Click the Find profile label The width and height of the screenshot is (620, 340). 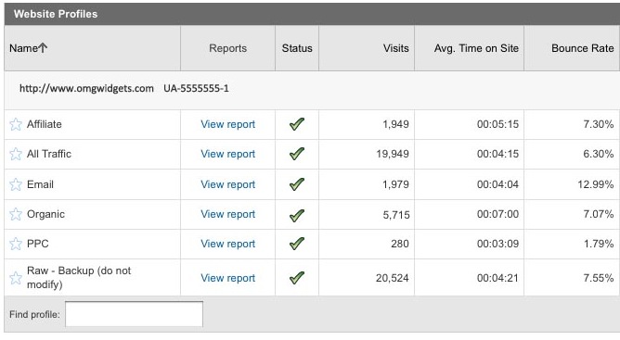[x=34, y=314]
